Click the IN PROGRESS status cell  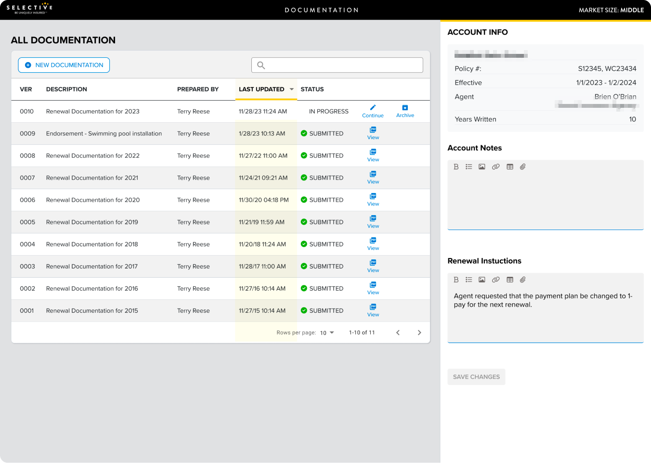[x=329, y=111]
